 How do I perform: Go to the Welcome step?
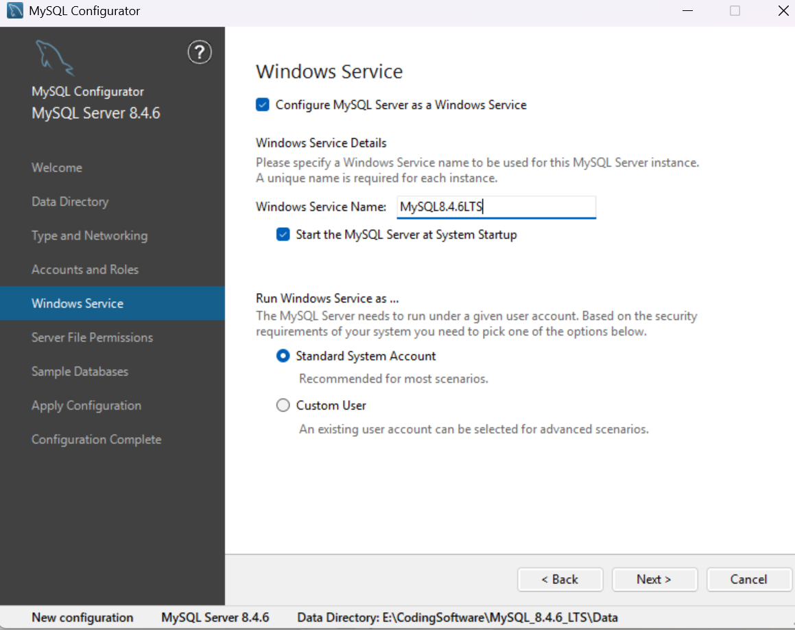click(57, 167)
